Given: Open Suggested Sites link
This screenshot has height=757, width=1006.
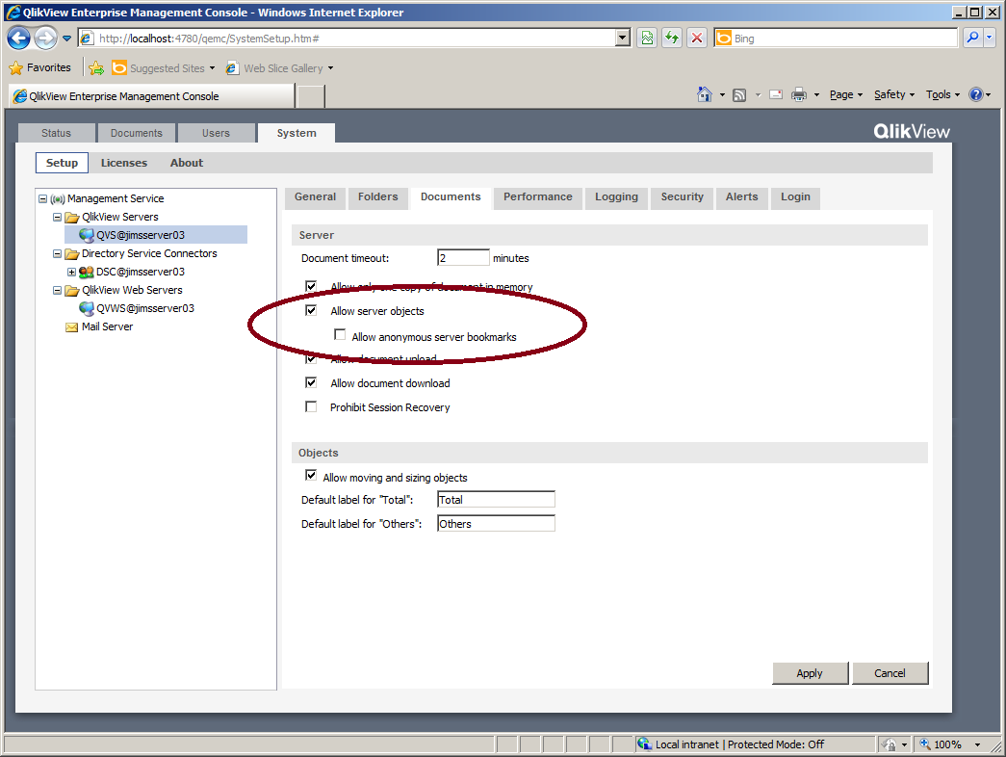Looking at the screenshot, I should pyautogui.click(x=164, y=68).
